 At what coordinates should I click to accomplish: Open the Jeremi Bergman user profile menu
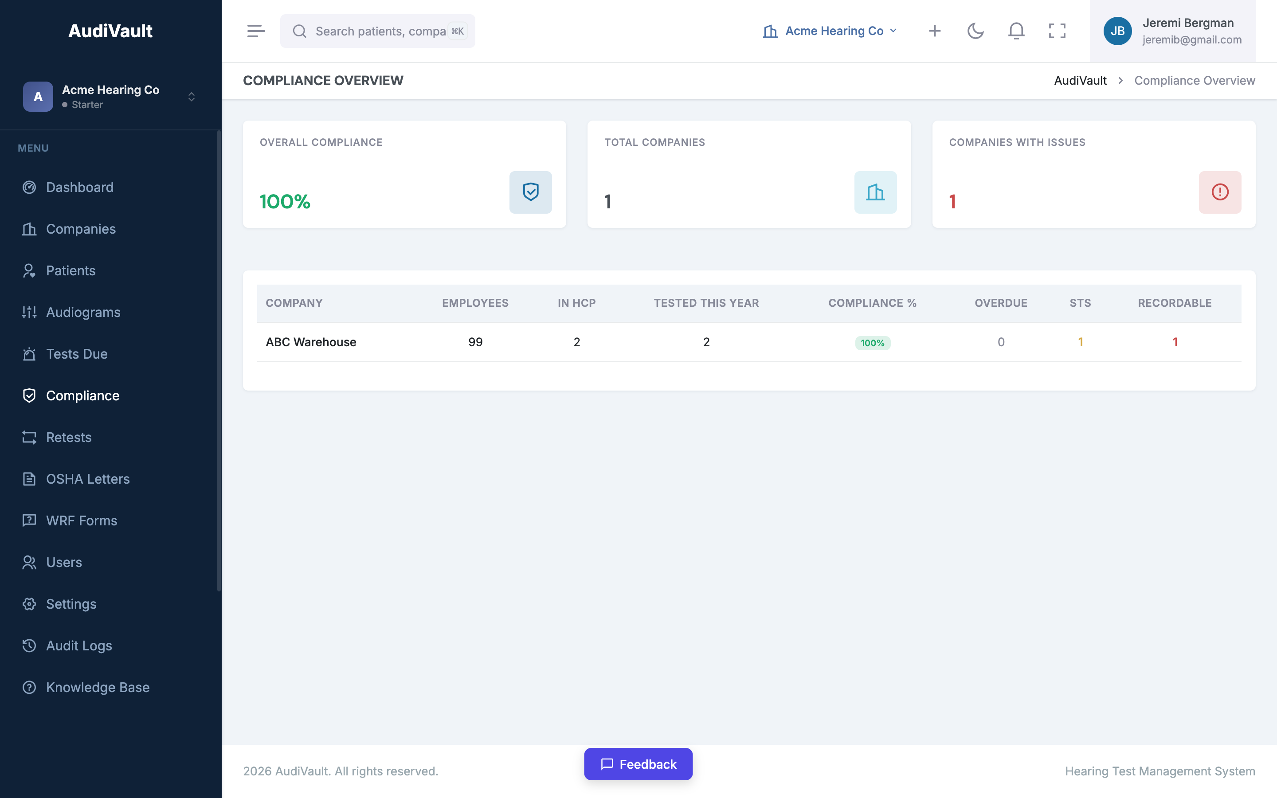pos(1172,31)
